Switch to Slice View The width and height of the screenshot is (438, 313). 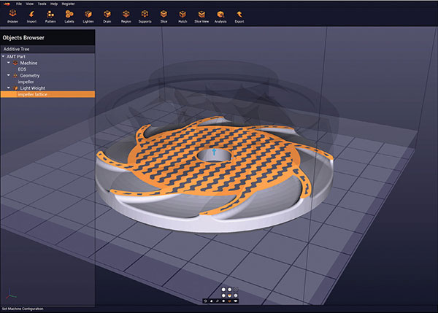coord(201,16)
